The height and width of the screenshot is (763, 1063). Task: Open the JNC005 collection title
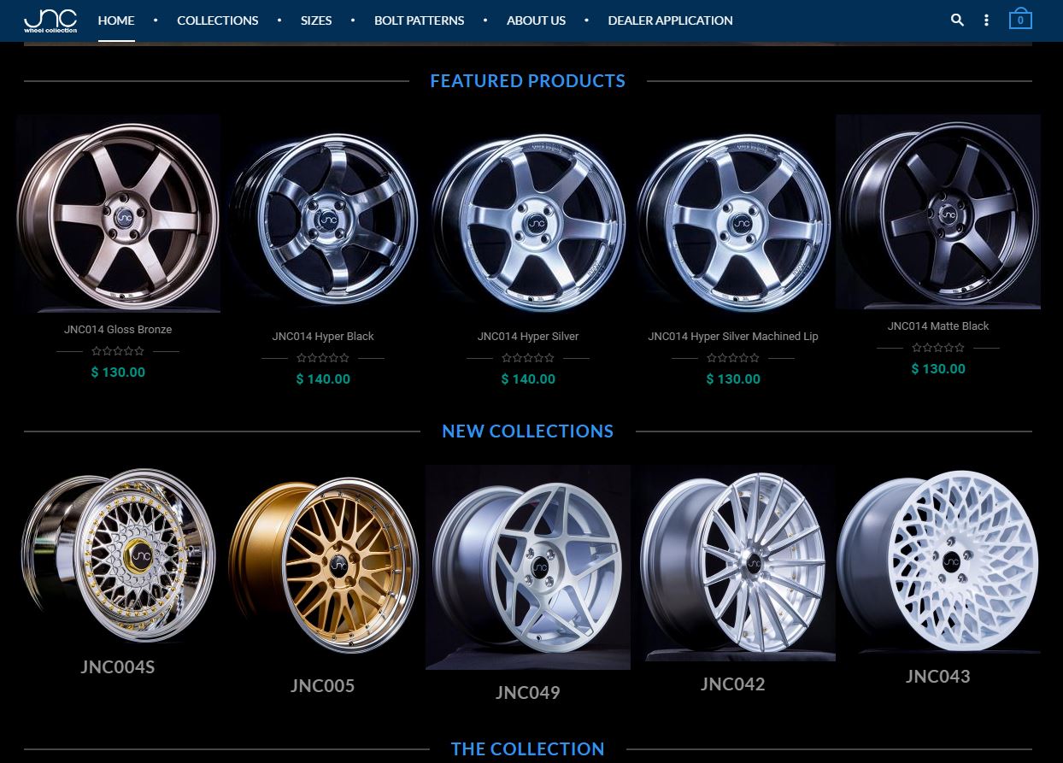point(323,686)
